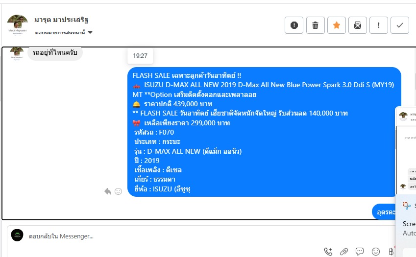Click the มอบหมายการสนทนานี้ assign label

tap(60, 33)
